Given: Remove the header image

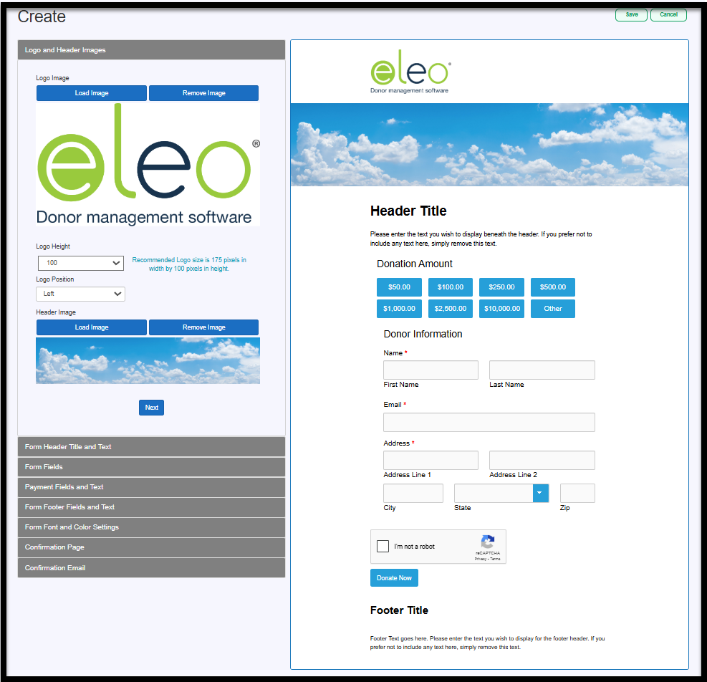Looking at the screenshot, I should (x=204, y=327).
